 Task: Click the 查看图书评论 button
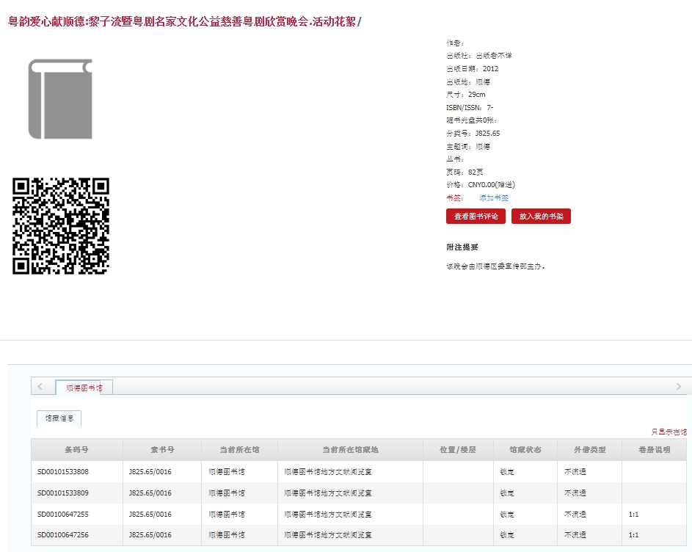point(476,217)
